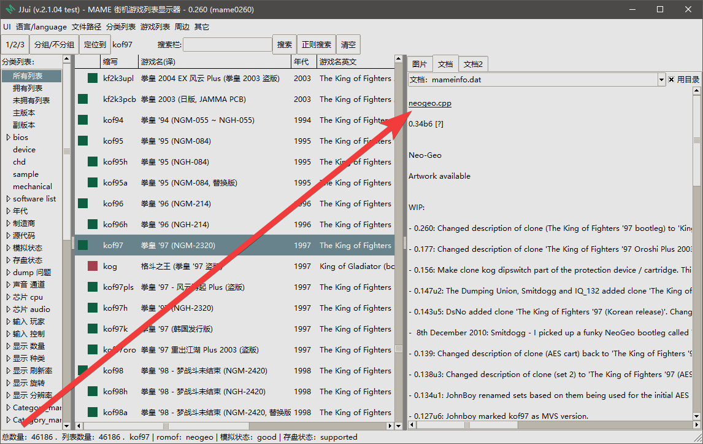Sort by the 游戏名英文 column header

click(x=355, y=61)
